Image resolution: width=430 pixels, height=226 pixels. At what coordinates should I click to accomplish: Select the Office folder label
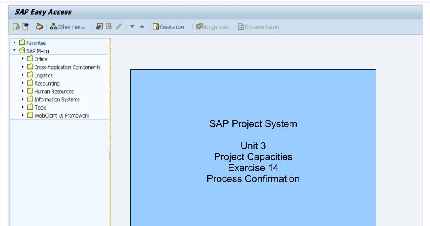click(x=41, y=59)
